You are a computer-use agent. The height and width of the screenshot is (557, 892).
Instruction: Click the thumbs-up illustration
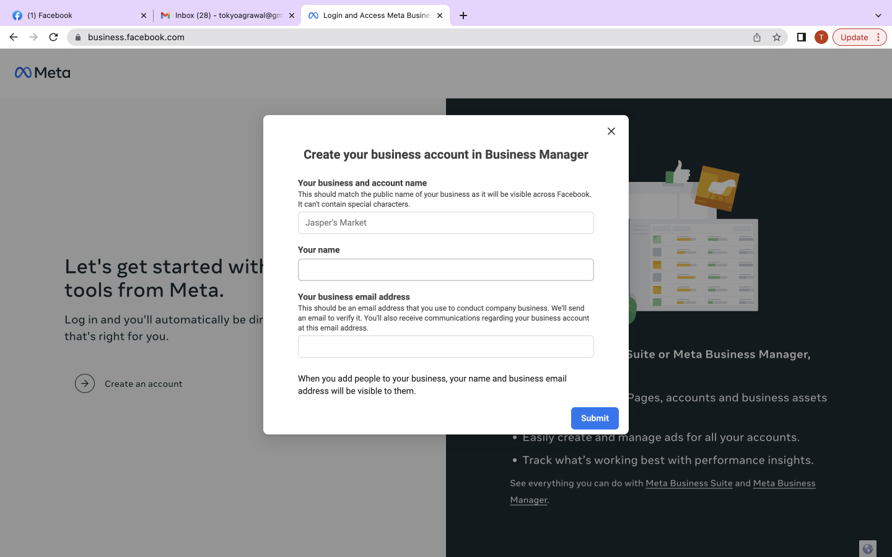(x=678, y=172)
